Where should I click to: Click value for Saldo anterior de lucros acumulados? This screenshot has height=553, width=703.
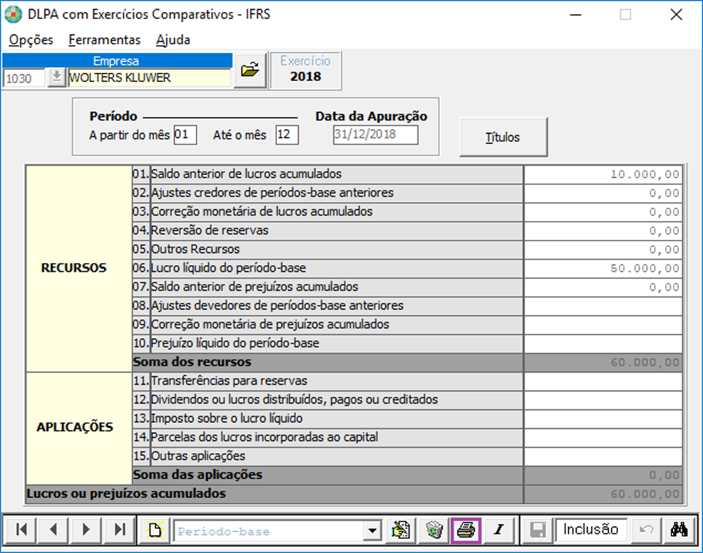tap(603, 175)
